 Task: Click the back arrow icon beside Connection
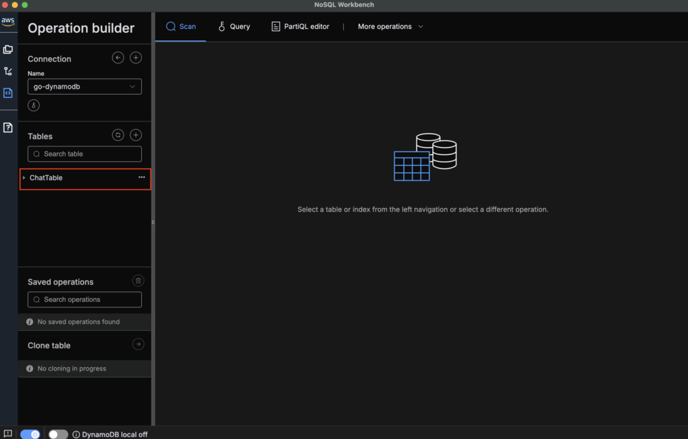(118, 58)
